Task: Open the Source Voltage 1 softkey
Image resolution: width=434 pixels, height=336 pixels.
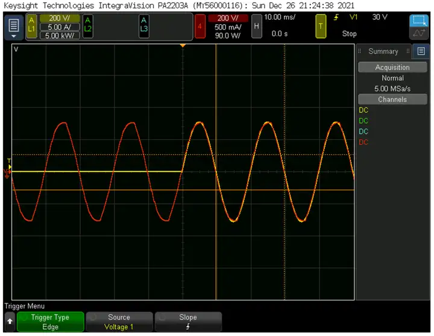Action: coord(119,322)
